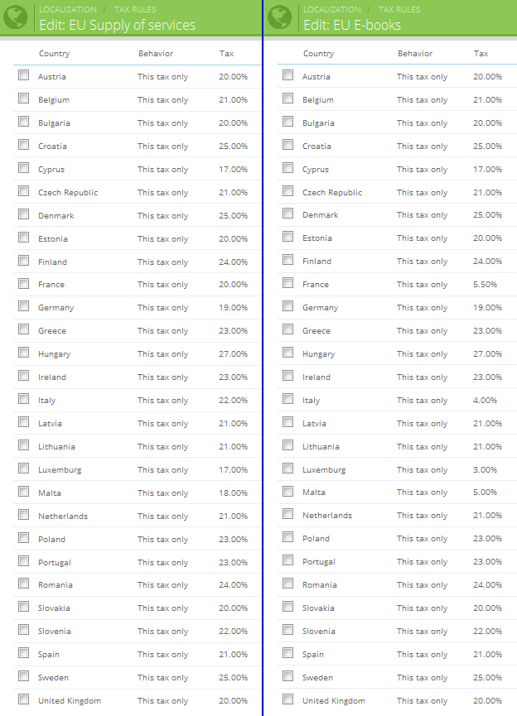This screenshot has width=517, height=716.
Task: Tick Luxemburg checkbox in E-books panel
Action: (x=288, y=468)
